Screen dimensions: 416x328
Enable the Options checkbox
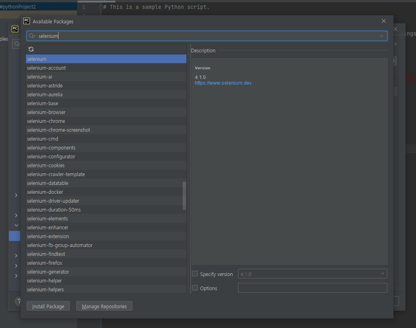(x=195, y=288)
